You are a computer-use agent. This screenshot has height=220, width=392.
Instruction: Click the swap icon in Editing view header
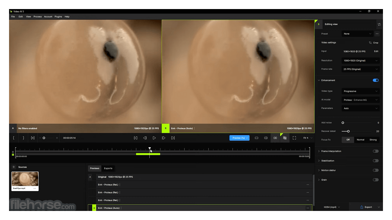[379, 24]
